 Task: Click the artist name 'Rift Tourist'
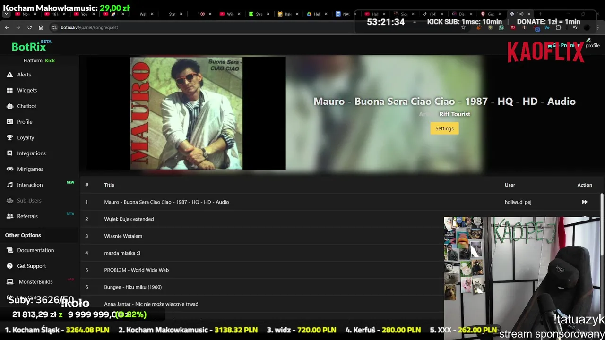455,114
